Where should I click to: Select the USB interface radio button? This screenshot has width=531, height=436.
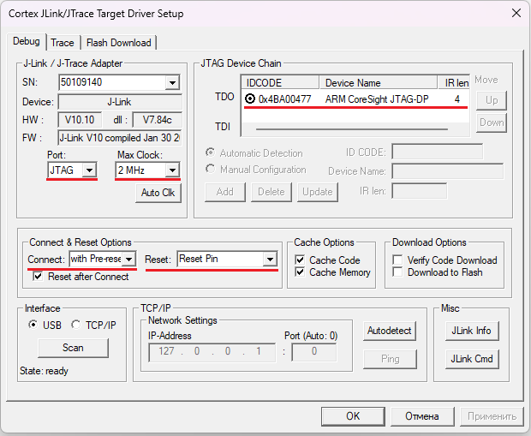pos(33,325)
